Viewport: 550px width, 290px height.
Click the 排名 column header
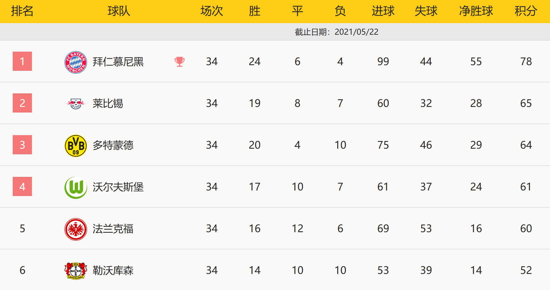click(x=22, y=11)
